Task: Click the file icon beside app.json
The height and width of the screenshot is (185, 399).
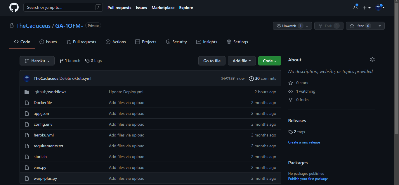Action: pos(27,113)
